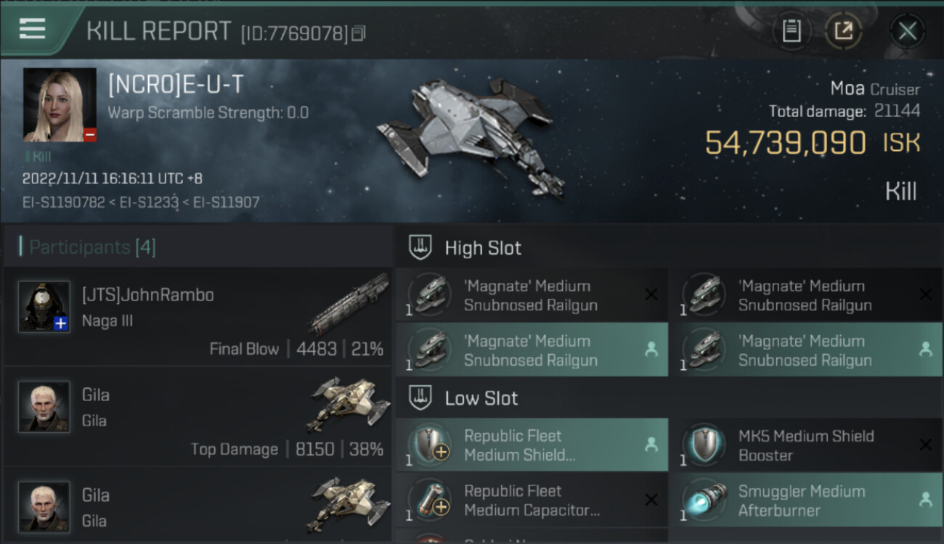Open the [JTS]JohnRambo participant entry
This screenshot has height=544, width=944.
click(148, 295)
